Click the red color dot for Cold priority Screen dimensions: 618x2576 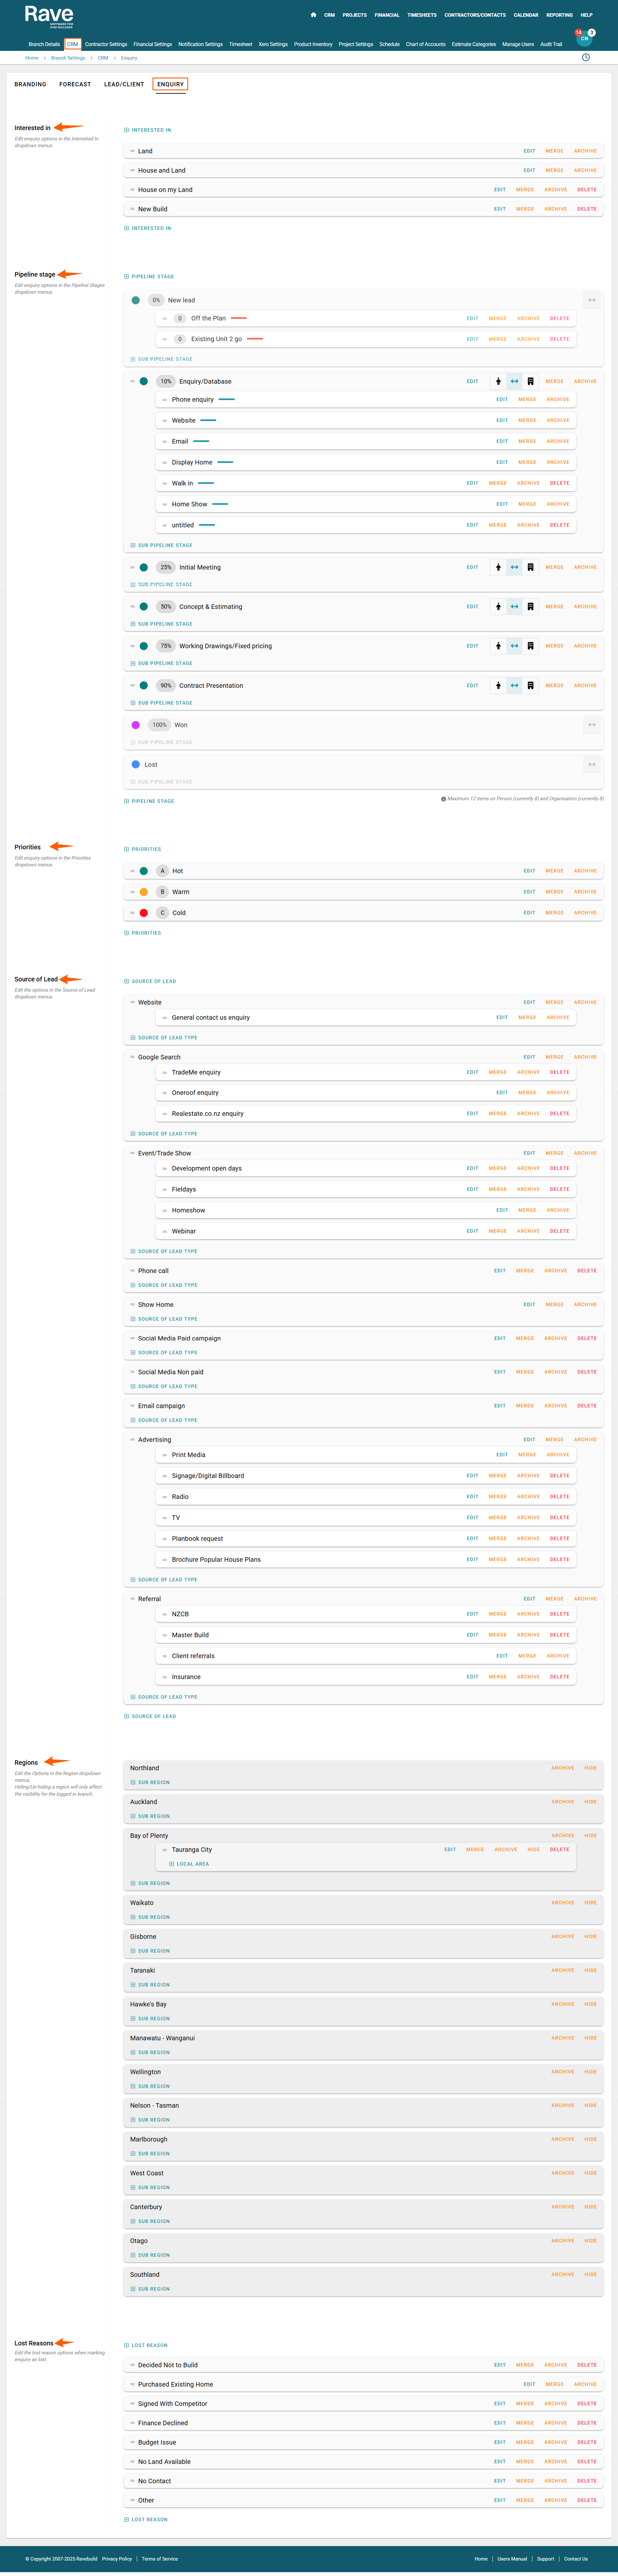pyautogui.click(x=144, y=913)
